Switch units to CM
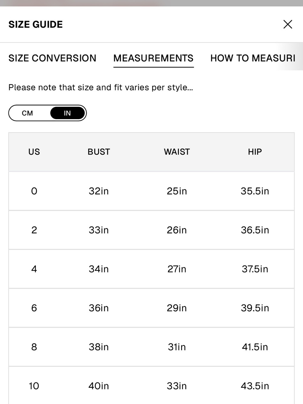Screen dimensions: 303x404 pyautogui.click(x=27, y=113)
